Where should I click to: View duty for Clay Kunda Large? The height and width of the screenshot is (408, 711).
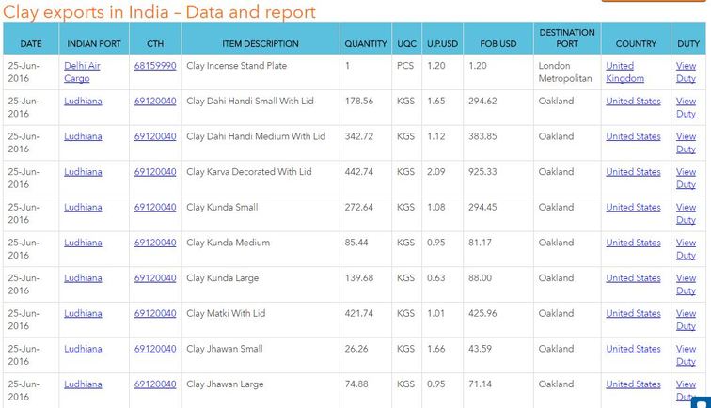686,284
